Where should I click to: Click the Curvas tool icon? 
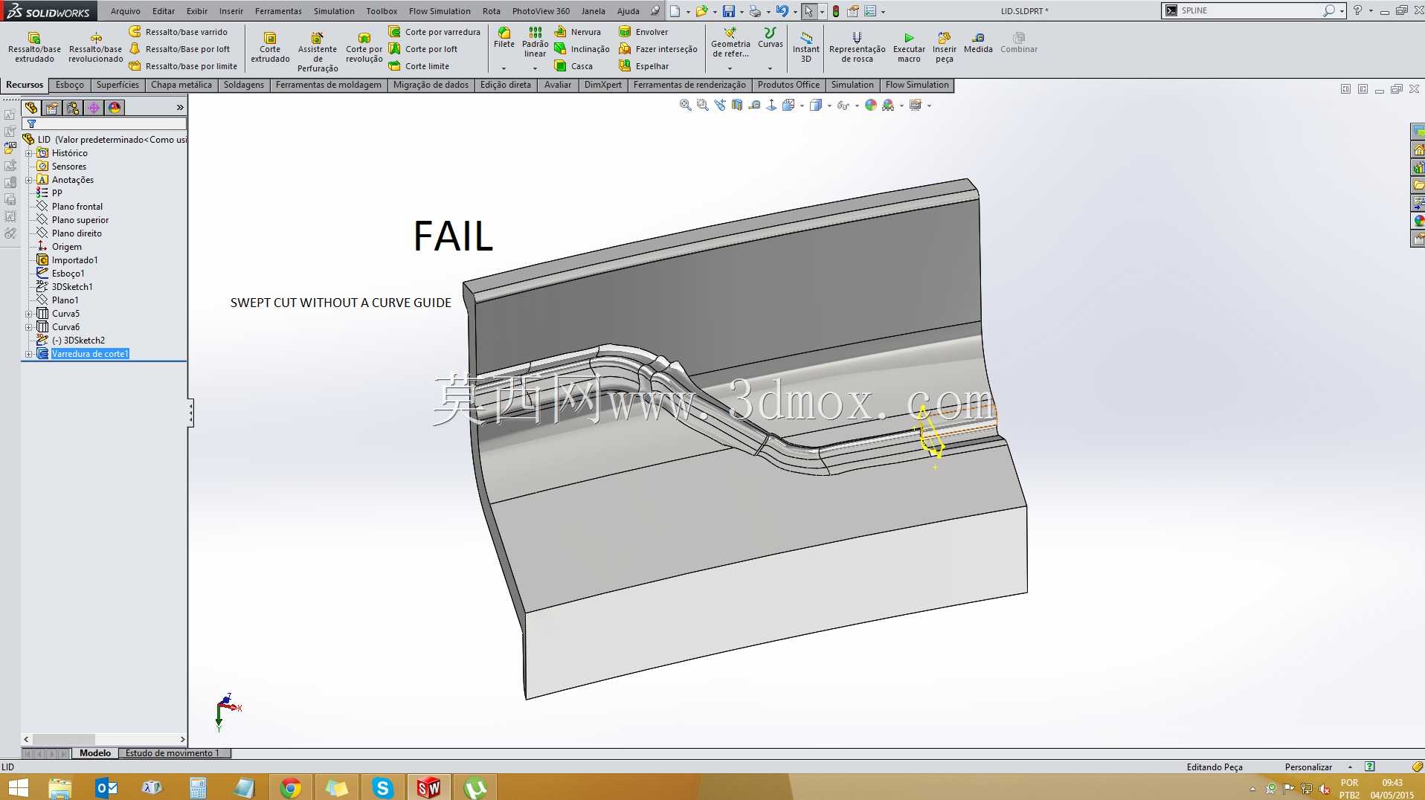click(770, 33)
